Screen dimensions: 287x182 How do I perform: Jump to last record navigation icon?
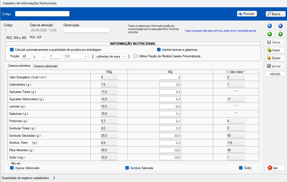(x=280, y=26)
